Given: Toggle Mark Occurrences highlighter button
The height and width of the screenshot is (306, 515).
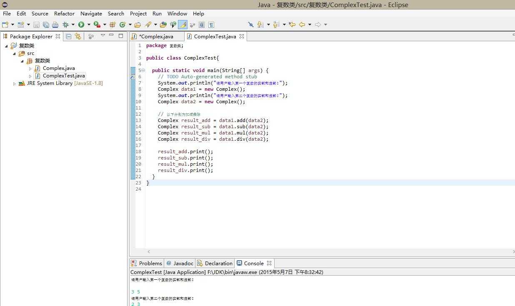Looking at the screenshot, I should [182, 25].
